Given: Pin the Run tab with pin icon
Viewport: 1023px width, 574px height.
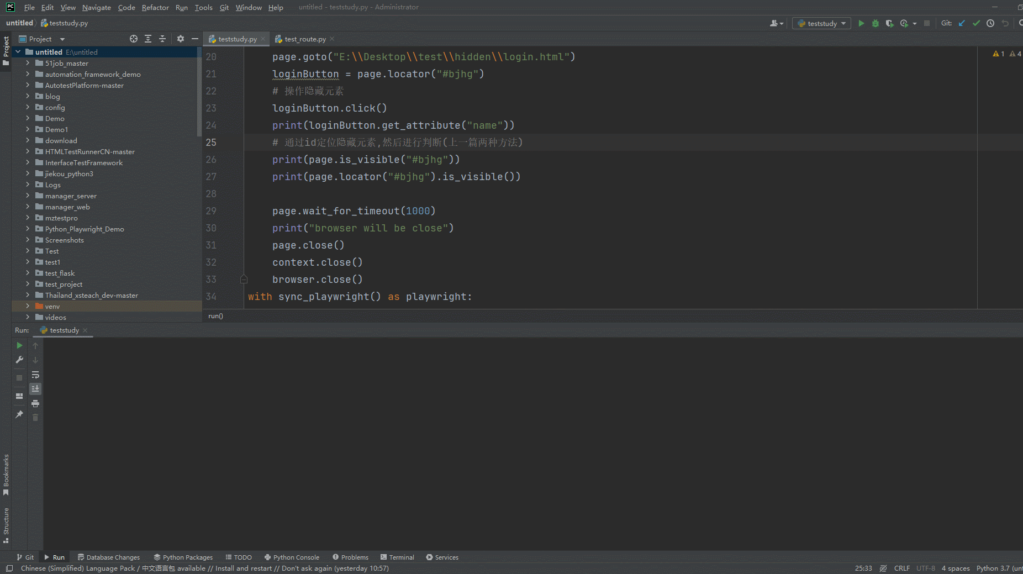Looking at the screenshot, I should point(19,414).
